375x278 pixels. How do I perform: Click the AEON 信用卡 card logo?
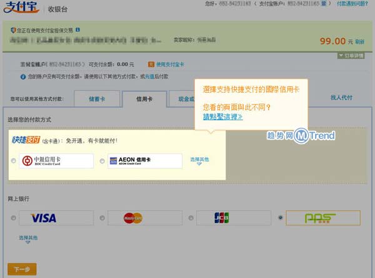pos(144,161)
